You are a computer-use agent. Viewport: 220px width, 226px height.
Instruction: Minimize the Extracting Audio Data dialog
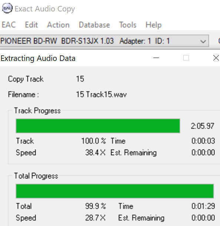tap(156, 58)
